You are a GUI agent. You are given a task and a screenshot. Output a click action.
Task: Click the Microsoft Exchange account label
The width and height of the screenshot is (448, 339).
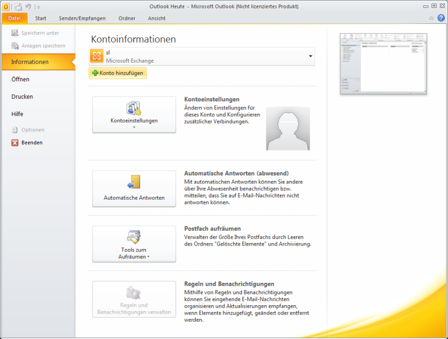[x=130, y=61]
